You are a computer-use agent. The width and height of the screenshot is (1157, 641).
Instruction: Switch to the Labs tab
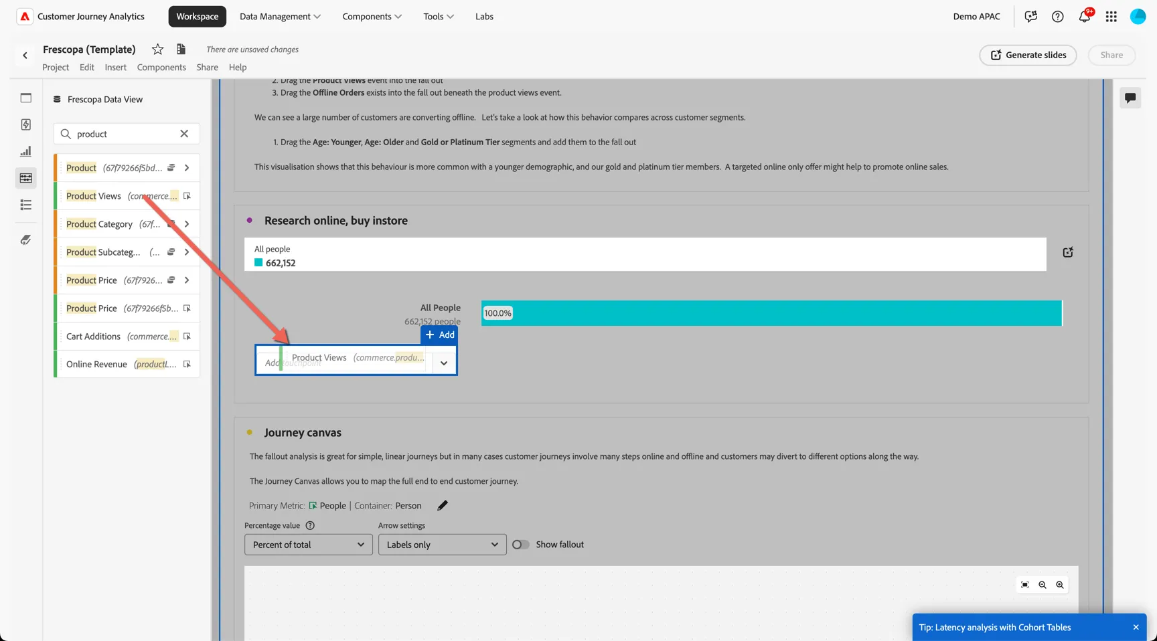point(484,17)
